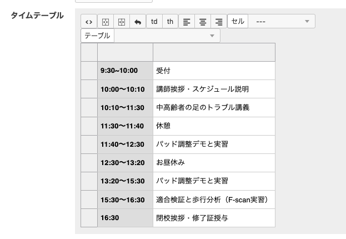
Task: Select the row handle beside 10:00〜10:10
Action: click(x=89, y=89)
